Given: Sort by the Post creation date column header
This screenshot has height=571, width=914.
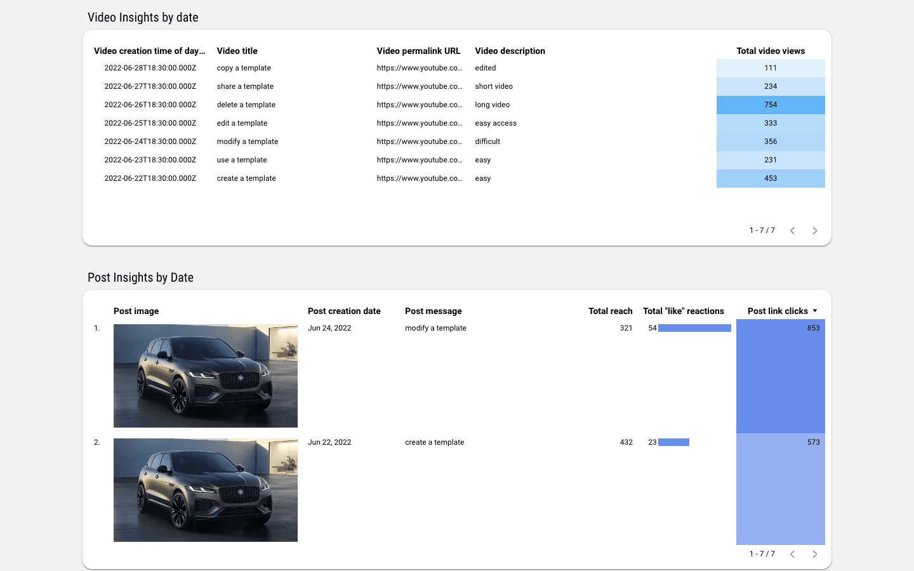Looking at the screenshot, I should [x=344, y=311].
